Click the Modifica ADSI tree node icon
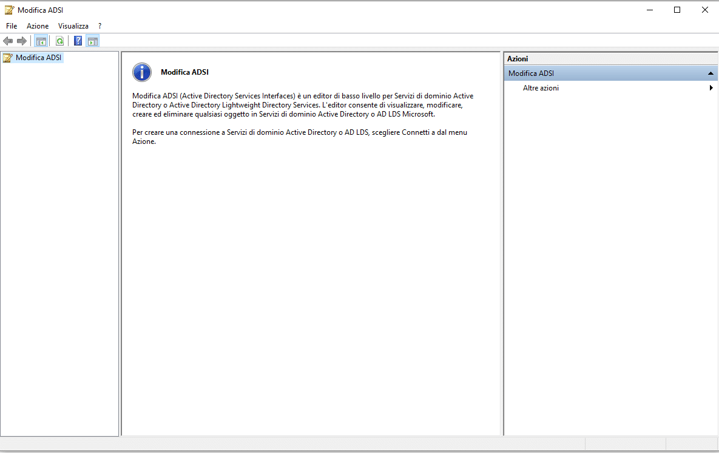Image resolution: width=719 pixels, height=453 pixels. tap(8, 58)
